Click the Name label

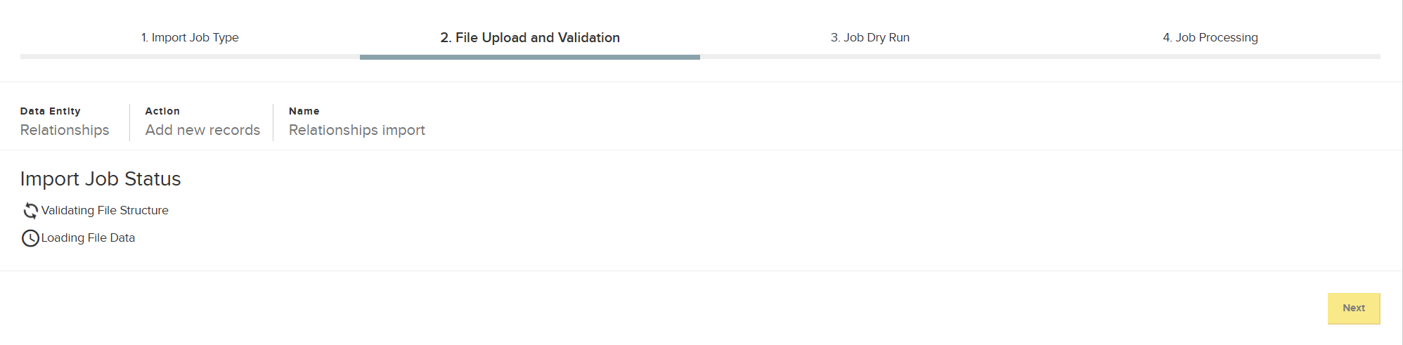point(304,111)
